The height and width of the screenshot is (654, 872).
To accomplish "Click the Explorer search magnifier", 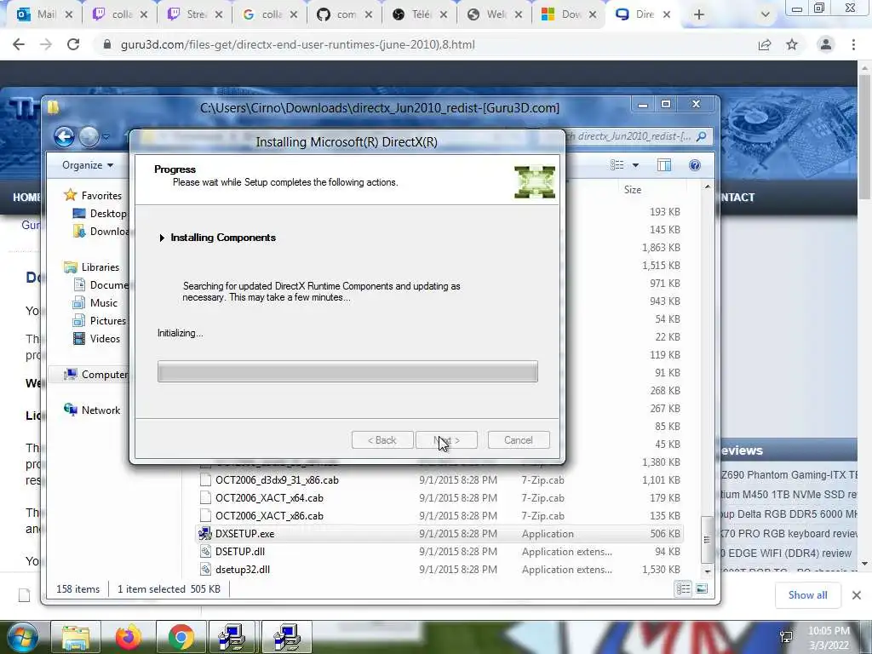I will click(702, 136).
